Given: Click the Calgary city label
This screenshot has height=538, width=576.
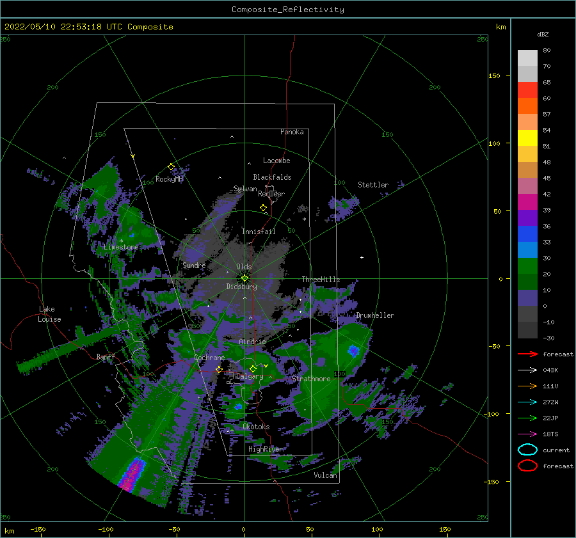Looking at the screenshot, I should pos(250,376).
